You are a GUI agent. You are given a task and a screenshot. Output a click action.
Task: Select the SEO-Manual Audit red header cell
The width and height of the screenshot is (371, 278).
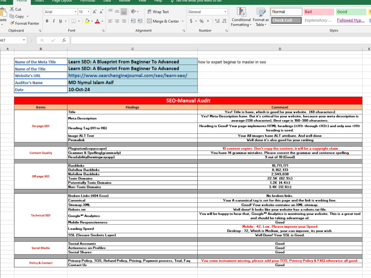[188, 100]
